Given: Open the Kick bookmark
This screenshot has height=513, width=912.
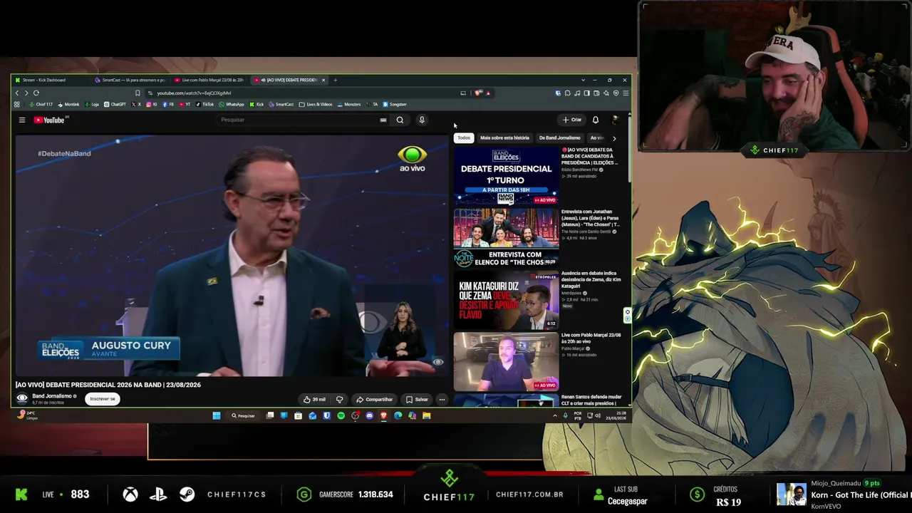Looking at the screenshot, I should [256, 105].
